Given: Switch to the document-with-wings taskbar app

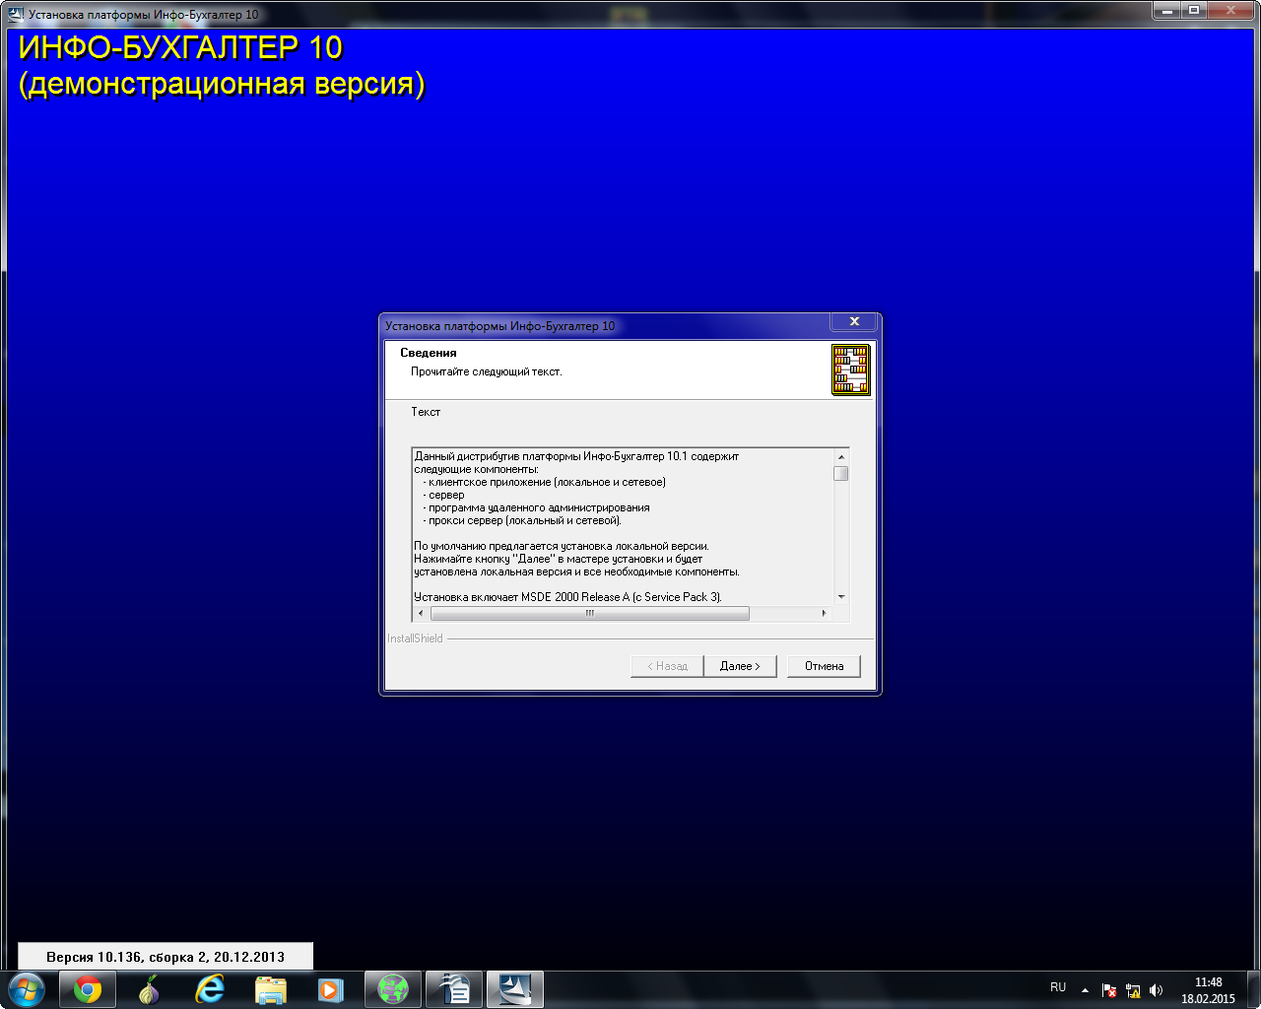Looking at the screenshot, I should tap(454, 989).
